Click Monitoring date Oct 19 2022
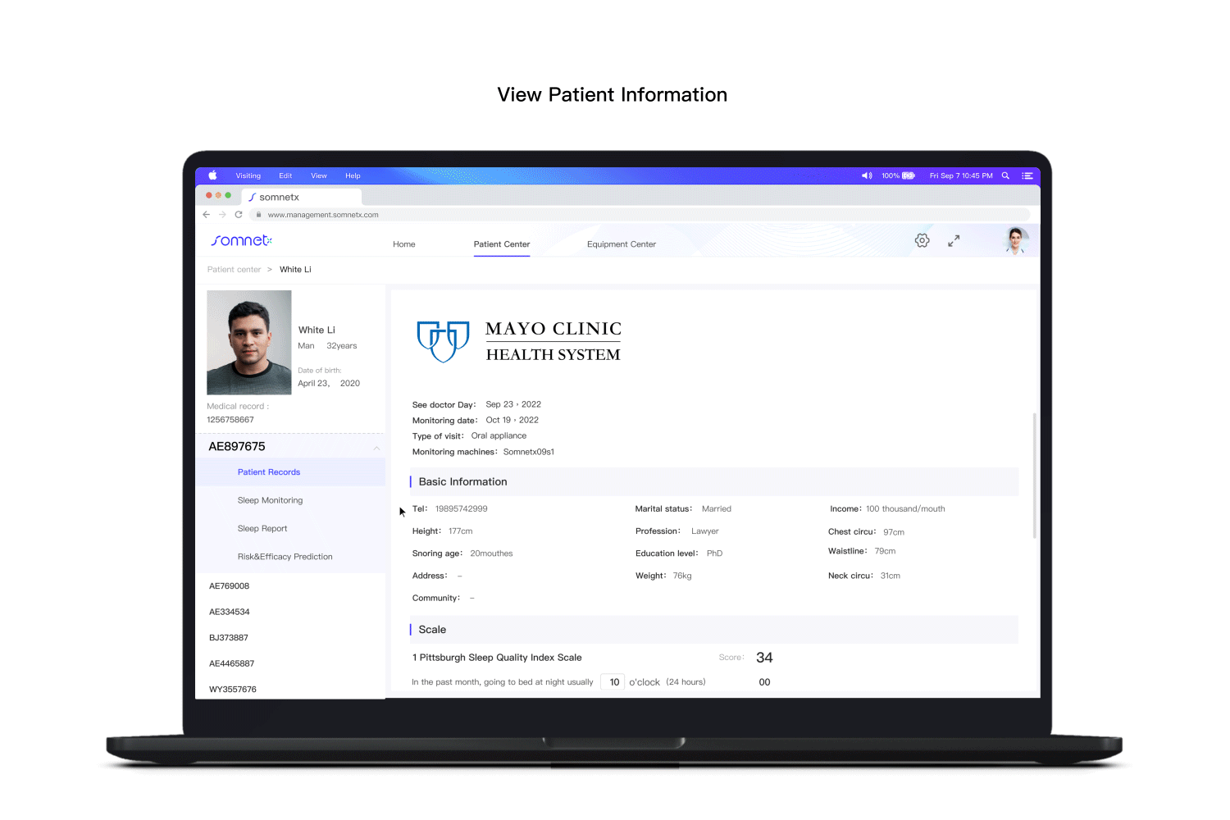This screenshot has height=820, width=1230. pos(512,420)
